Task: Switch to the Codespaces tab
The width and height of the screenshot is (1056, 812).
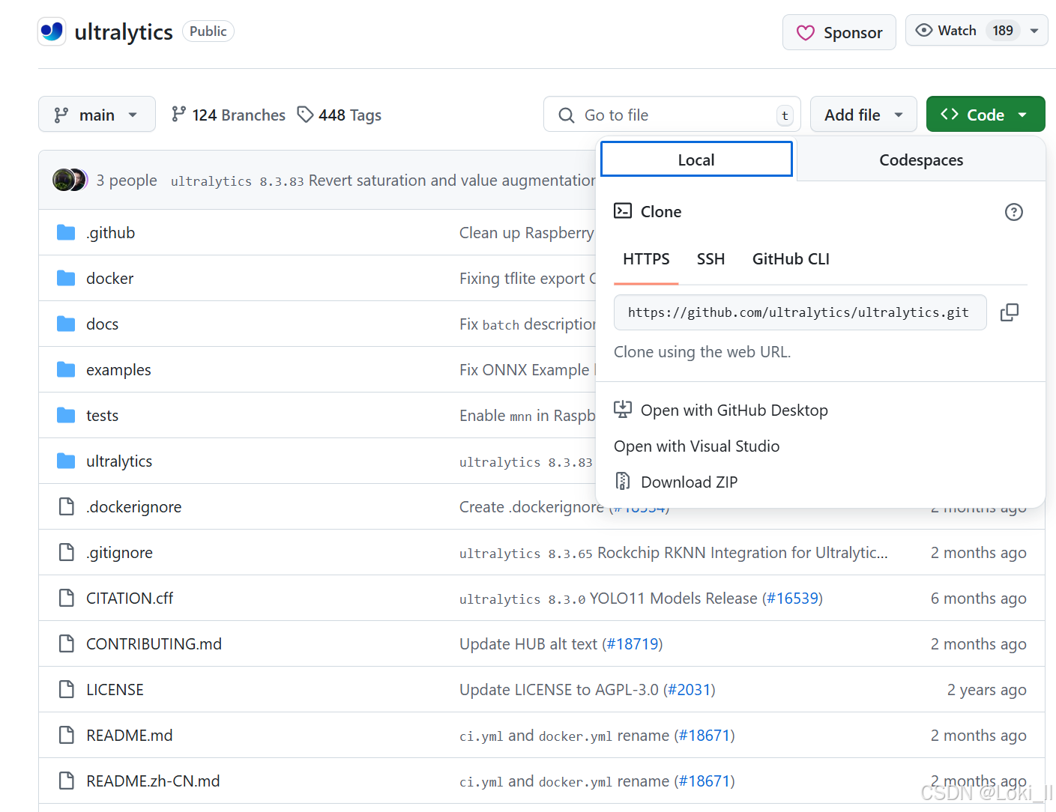Action: (x=921, y=160)
